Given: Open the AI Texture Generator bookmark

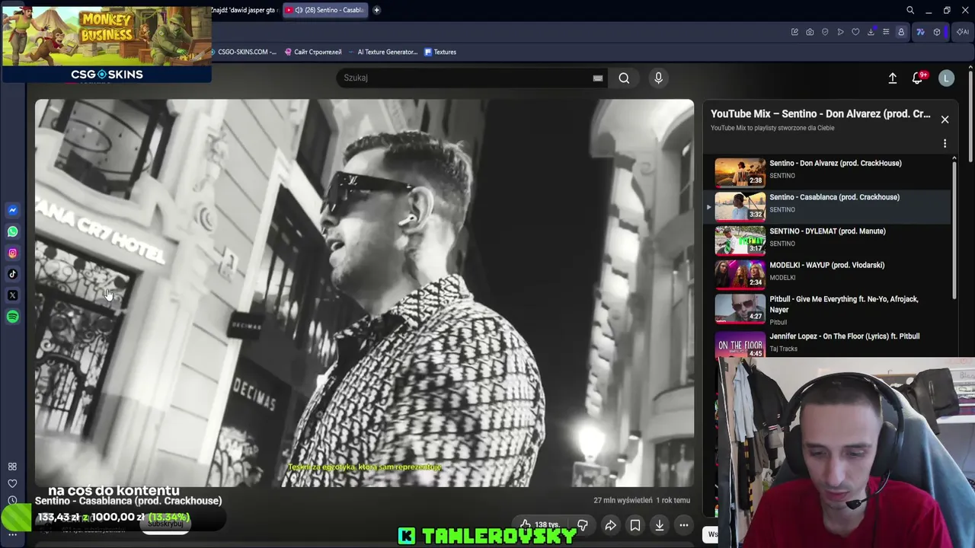Looking at the screenshot, I should point(383,52).
